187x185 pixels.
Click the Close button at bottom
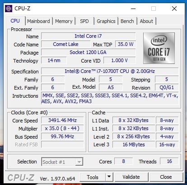(166, 177)
